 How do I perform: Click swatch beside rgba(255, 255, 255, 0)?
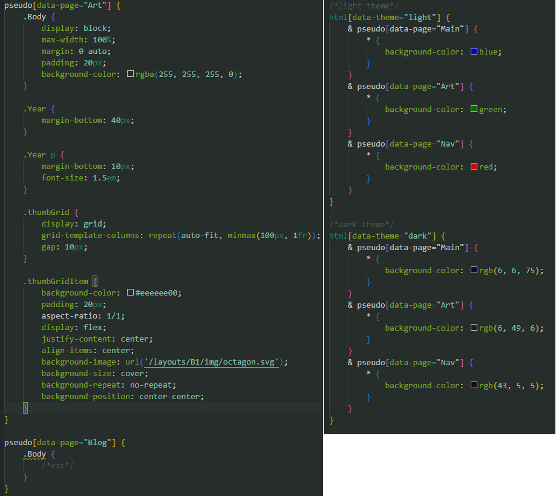coord(130,74)
